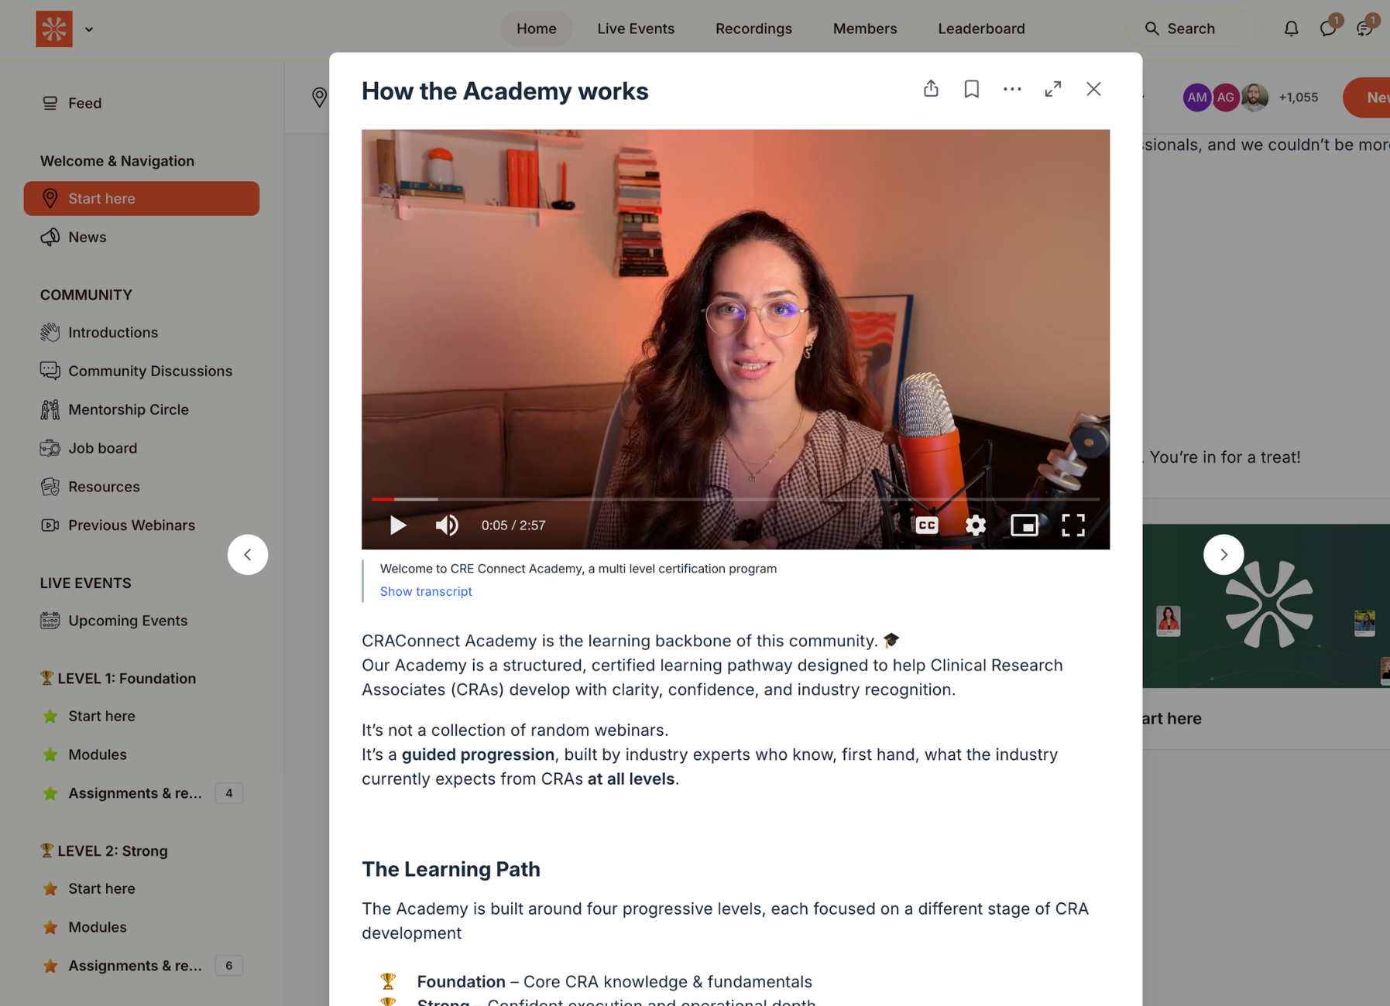Bookmark the How the Academy works post
1390x1006 pixels.
point(971,89)
